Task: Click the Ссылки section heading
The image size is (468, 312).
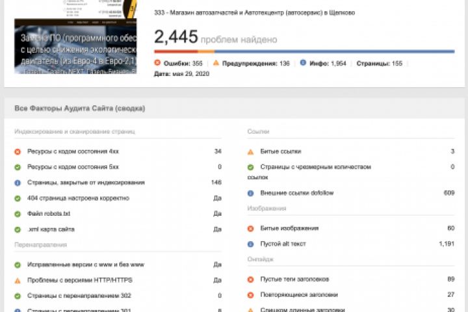Action: 258,132
